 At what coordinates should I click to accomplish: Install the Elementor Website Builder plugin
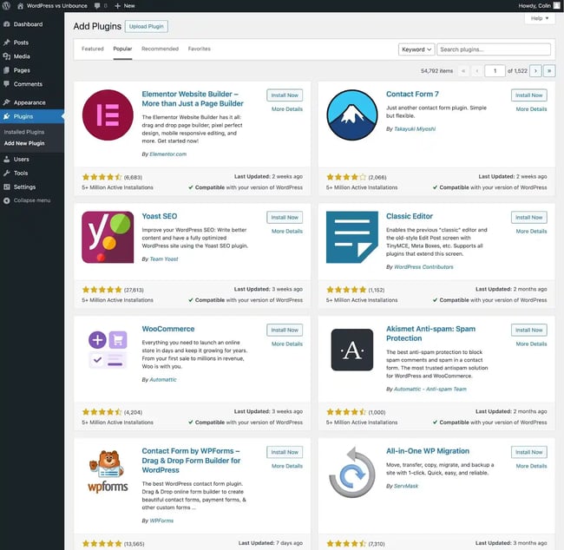[x=285, y=95]
